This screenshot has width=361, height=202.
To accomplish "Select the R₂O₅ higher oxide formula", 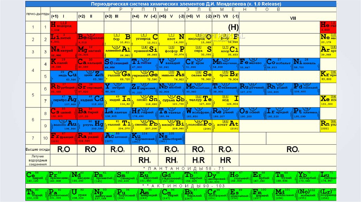I will 172,149.
